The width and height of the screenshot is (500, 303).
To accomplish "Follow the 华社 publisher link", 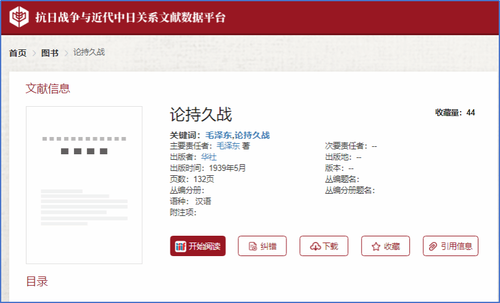I will coord(209,157).
